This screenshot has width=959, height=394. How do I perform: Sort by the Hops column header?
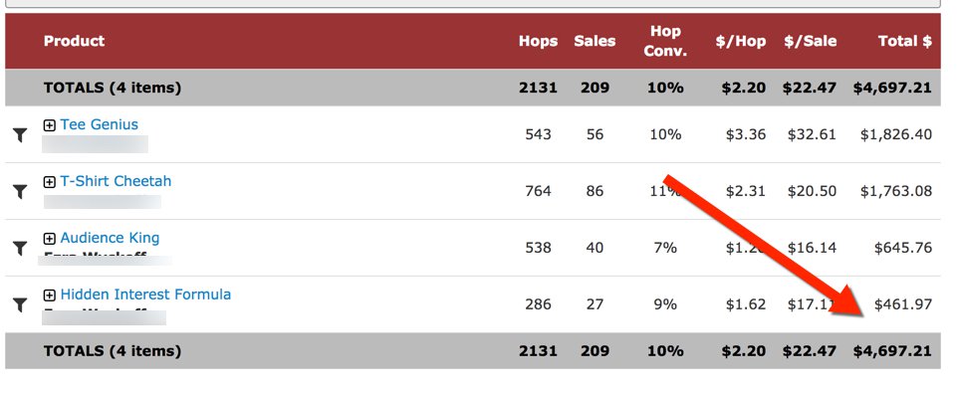coord(538,41)
